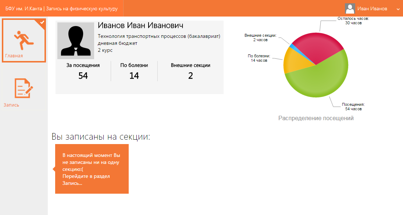
Task: Click the БФУ им. И.Канта site title
Action: [x=62, y=8]
